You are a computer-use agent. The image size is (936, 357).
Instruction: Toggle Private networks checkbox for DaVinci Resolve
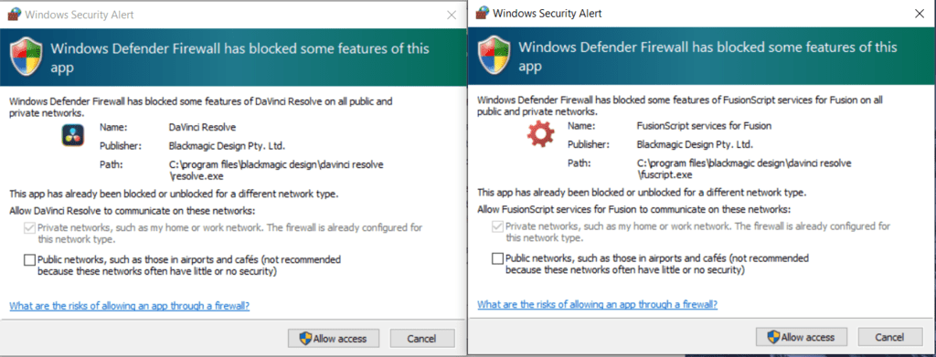point(29,227)
